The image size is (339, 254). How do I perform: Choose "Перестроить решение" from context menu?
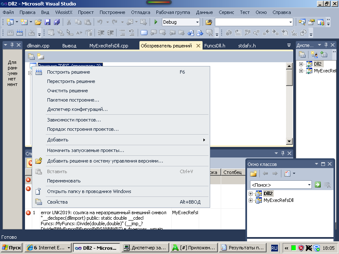point(71,81)
